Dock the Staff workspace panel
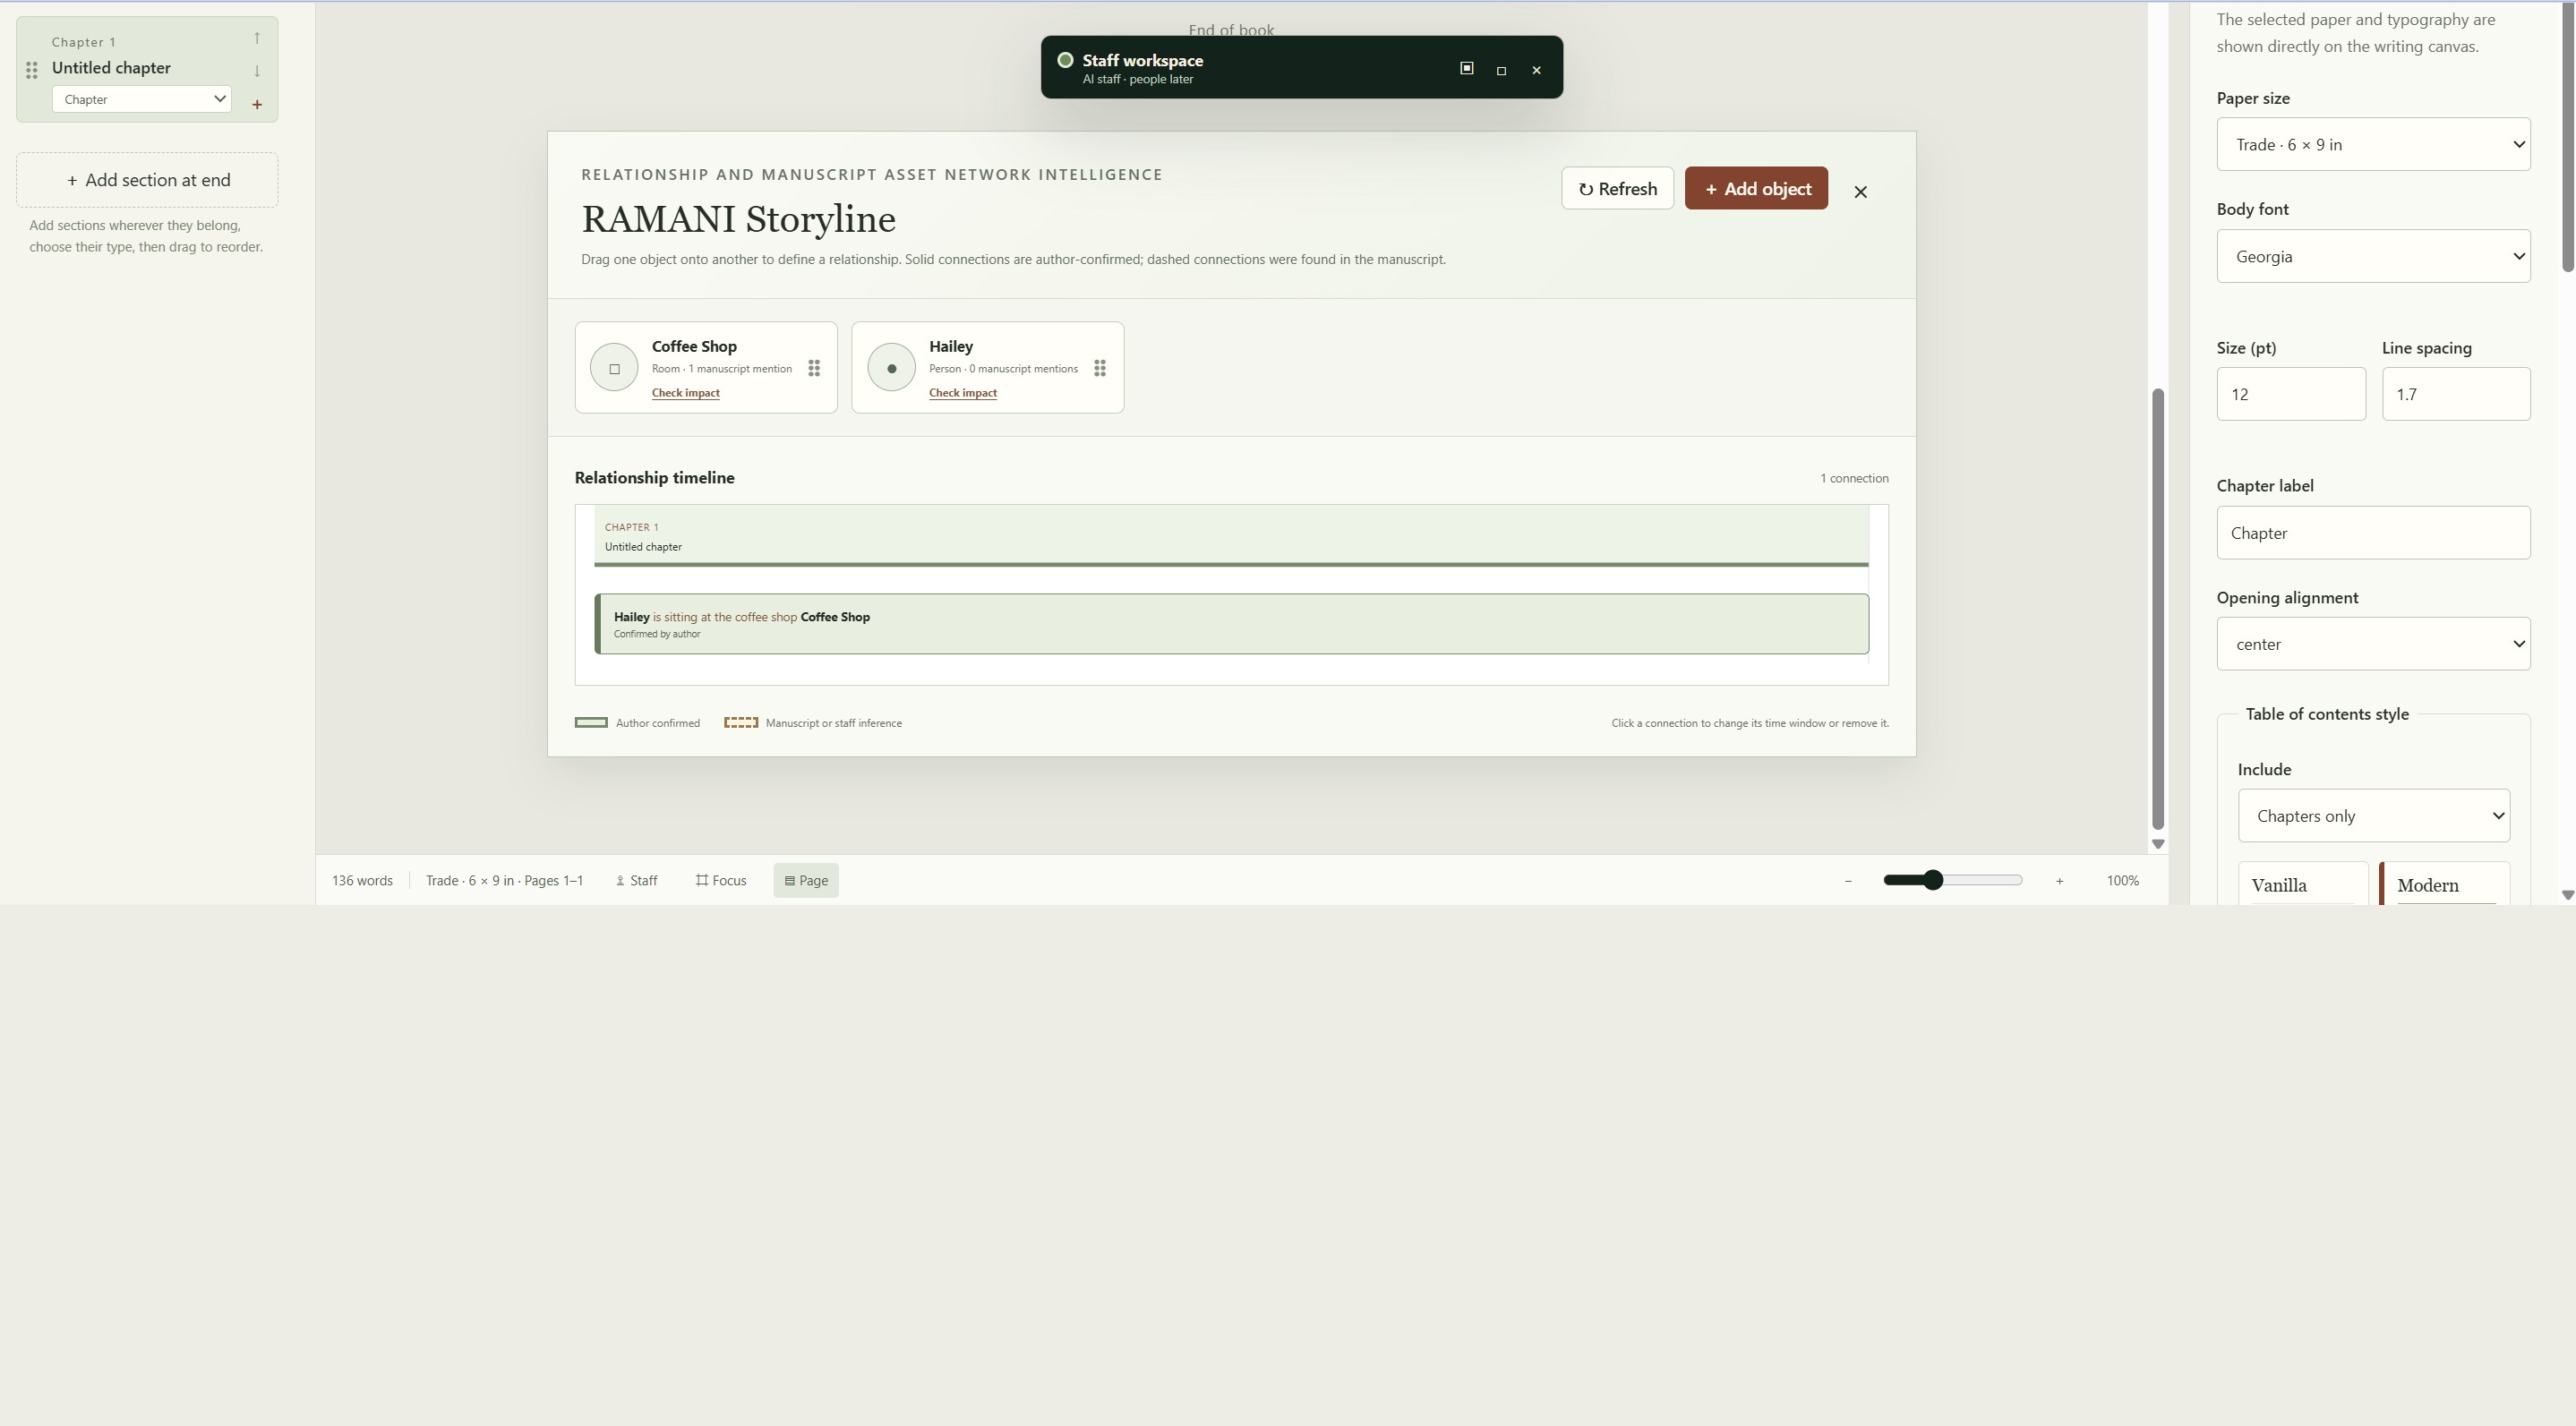Viewport: 2576px width, 1426px height. tap(1467, 68)
